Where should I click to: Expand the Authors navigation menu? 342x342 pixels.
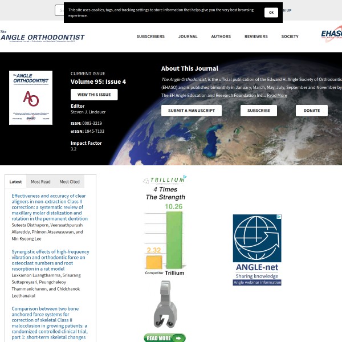(221, 36)
